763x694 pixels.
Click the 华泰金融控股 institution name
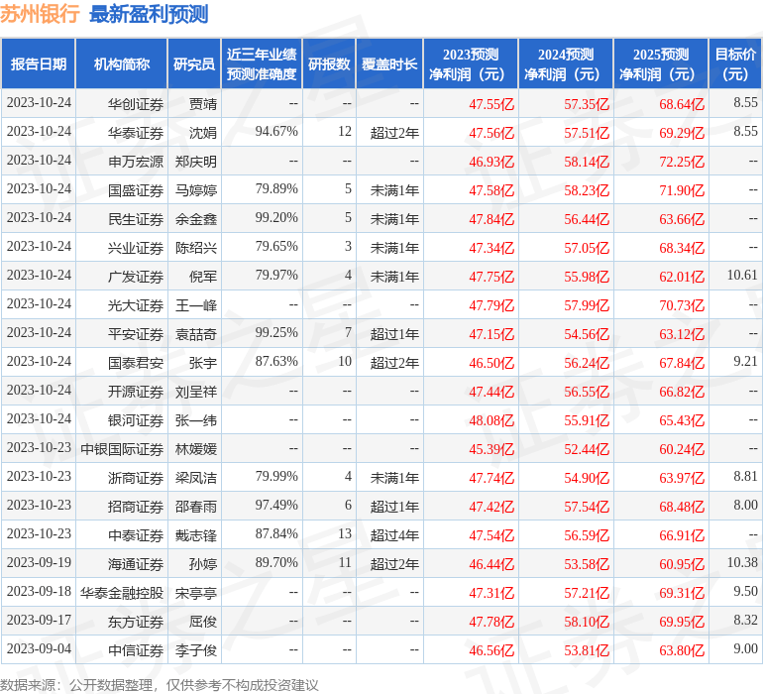point(122,593)
